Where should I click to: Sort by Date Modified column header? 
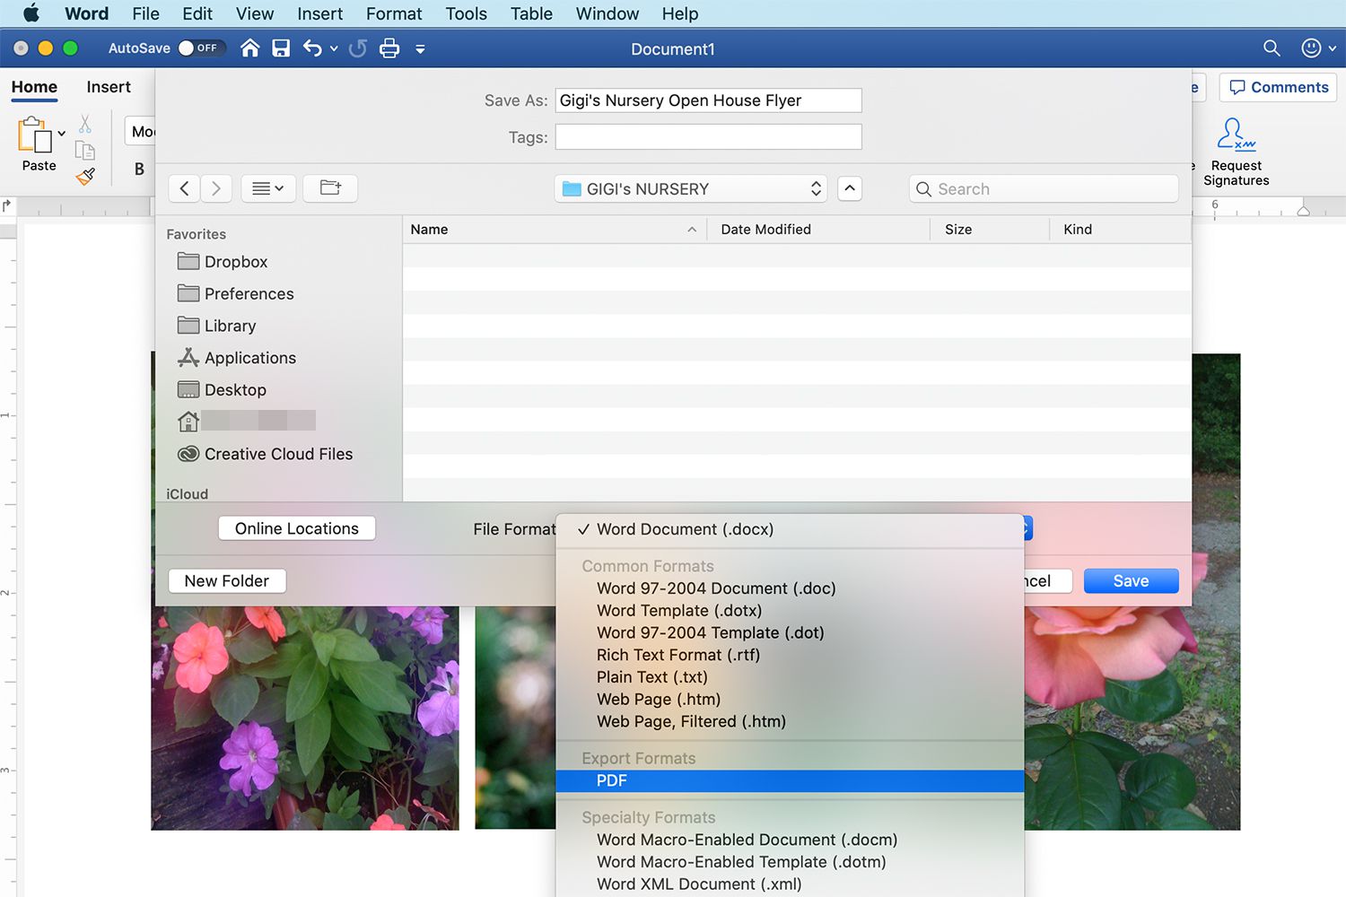coord(817,230)
